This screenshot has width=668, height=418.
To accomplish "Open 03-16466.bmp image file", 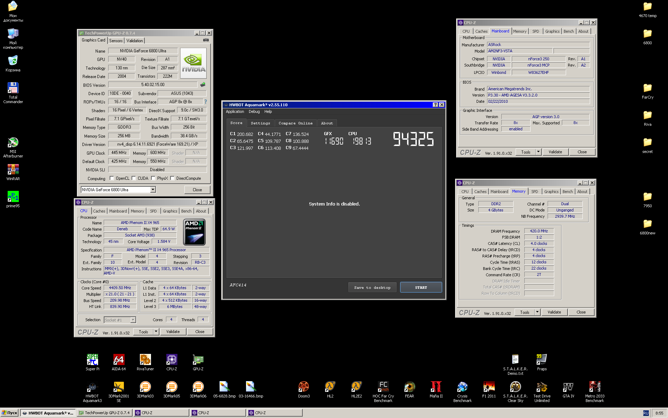I will pyautogui.click(x=251, y=389).
